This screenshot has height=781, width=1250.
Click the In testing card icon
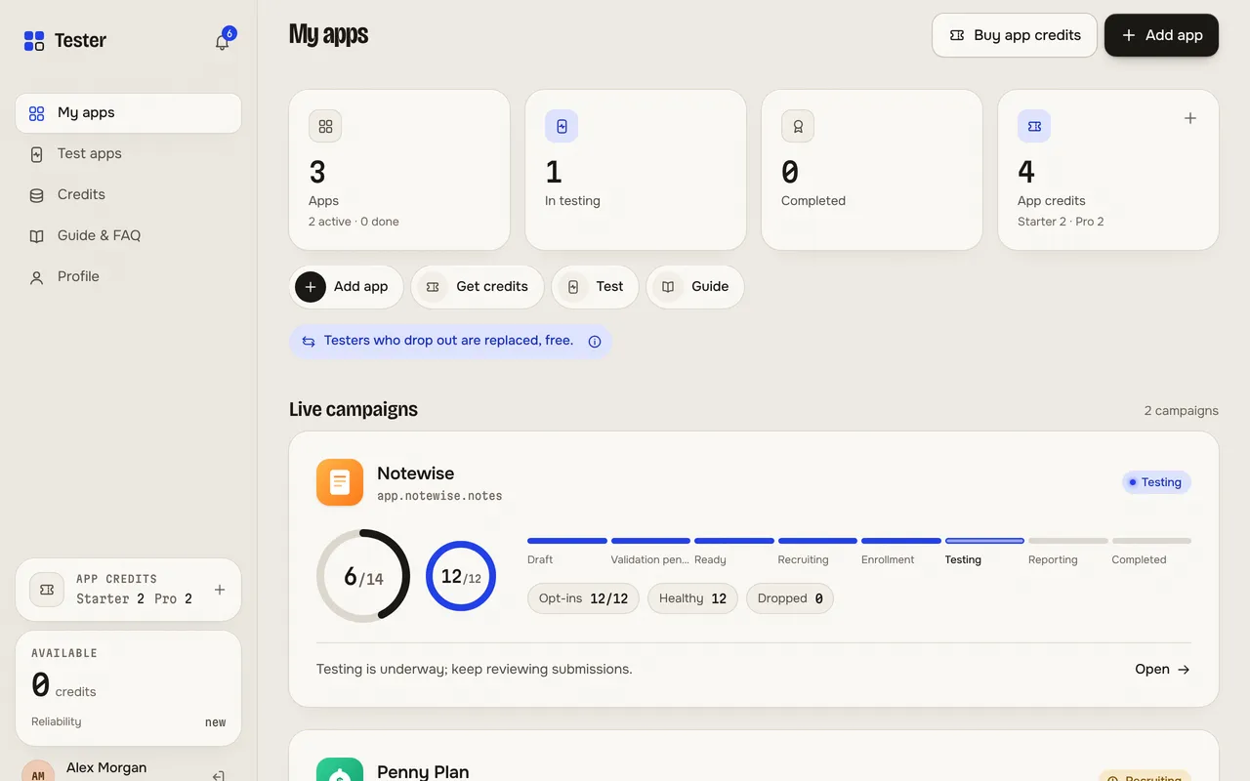click(x=562, y=126)
